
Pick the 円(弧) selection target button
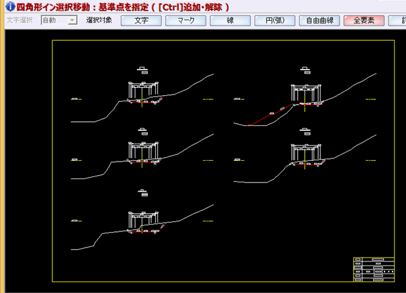point(274,20)
